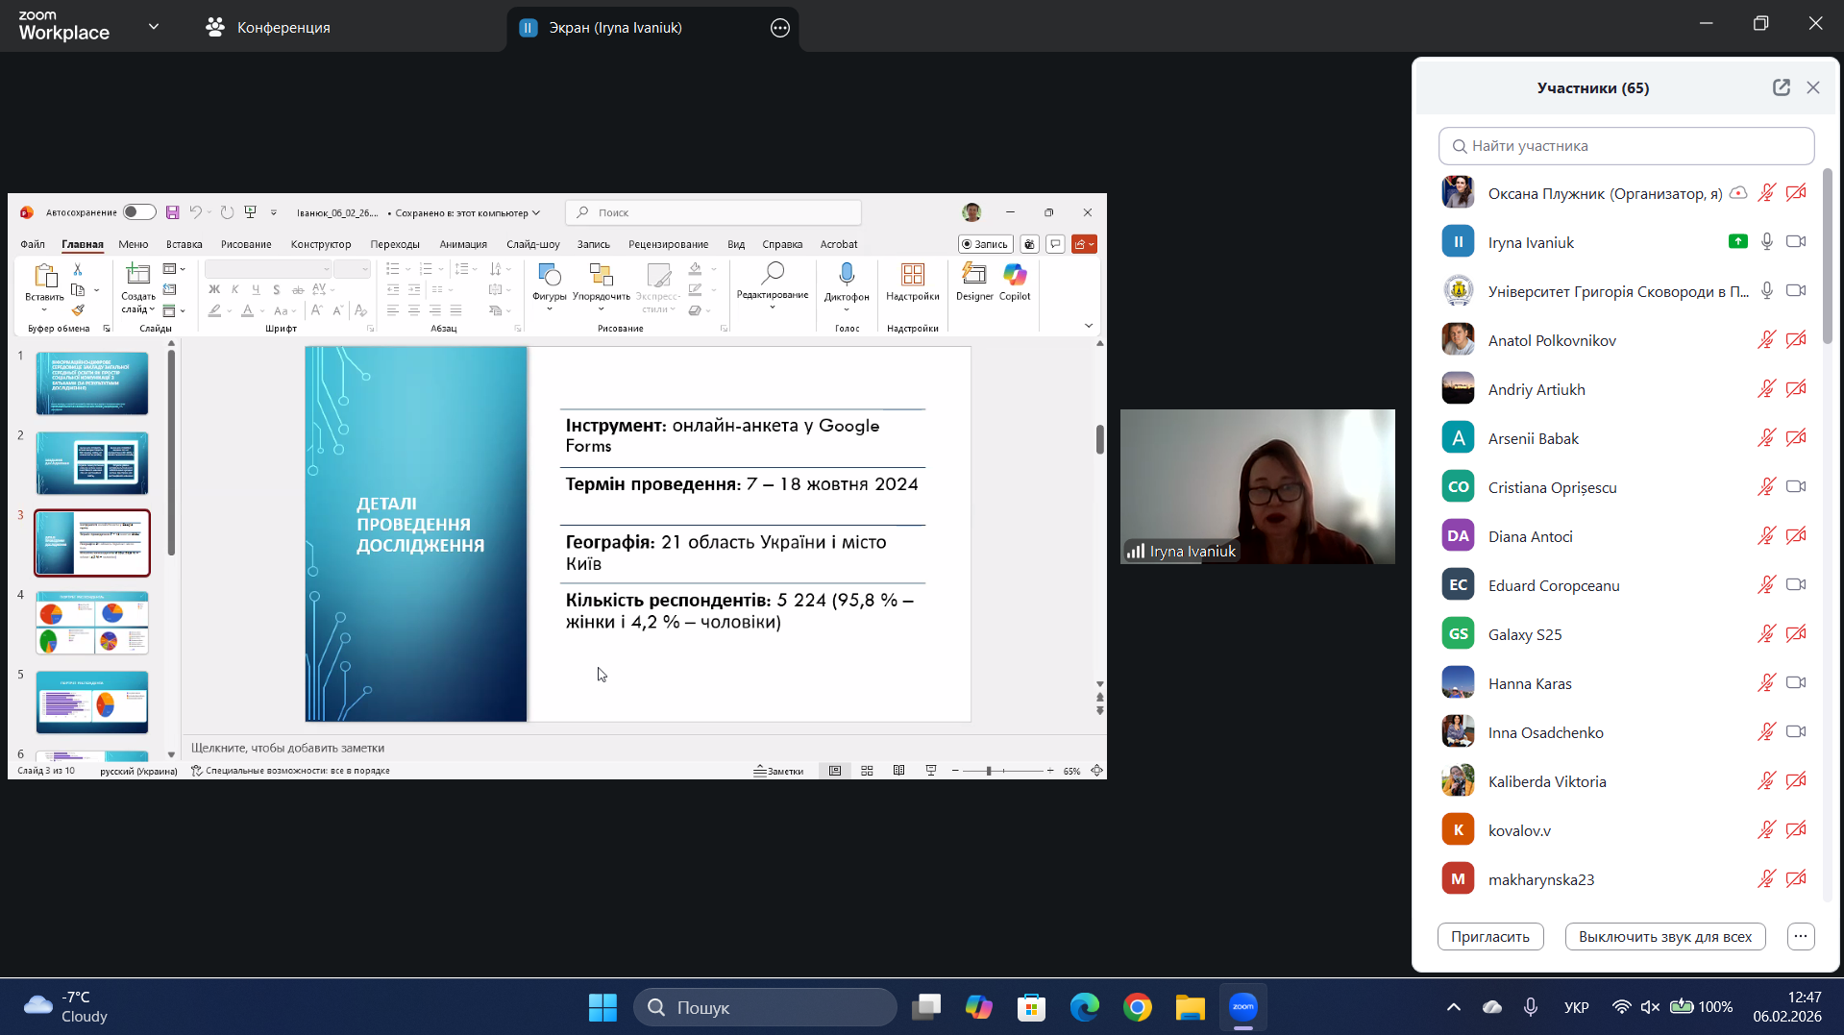
Task: Click the Dictaphone microphone icon in ribbon
Action: [846, 276]
